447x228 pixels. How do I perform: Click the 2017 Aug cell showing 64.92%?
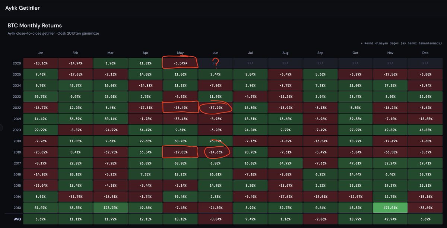click(285, 163)
